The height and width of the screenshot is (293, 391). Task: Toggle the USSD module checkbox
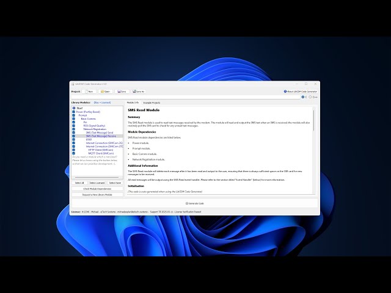click(73, 140)
